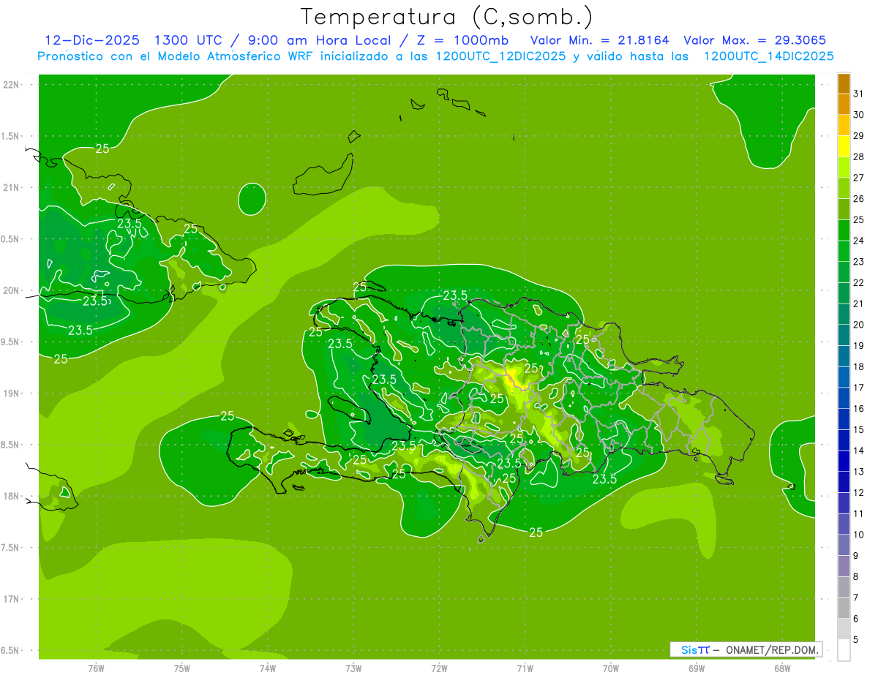Viewport: 878px width, 678px height.
Task: Click the colorbar label "31"
Action: click(x=858, y=94)
